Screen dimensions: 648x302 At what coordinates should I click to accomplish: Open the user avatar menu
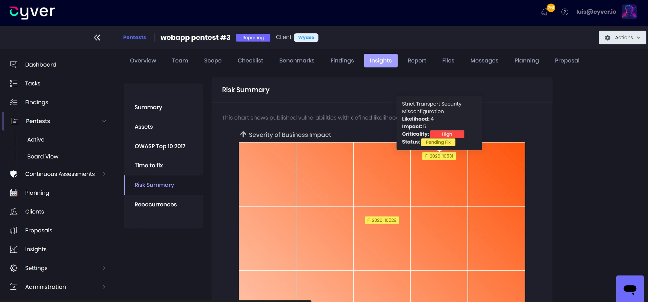pyautogui.click(x=629, y=12)
